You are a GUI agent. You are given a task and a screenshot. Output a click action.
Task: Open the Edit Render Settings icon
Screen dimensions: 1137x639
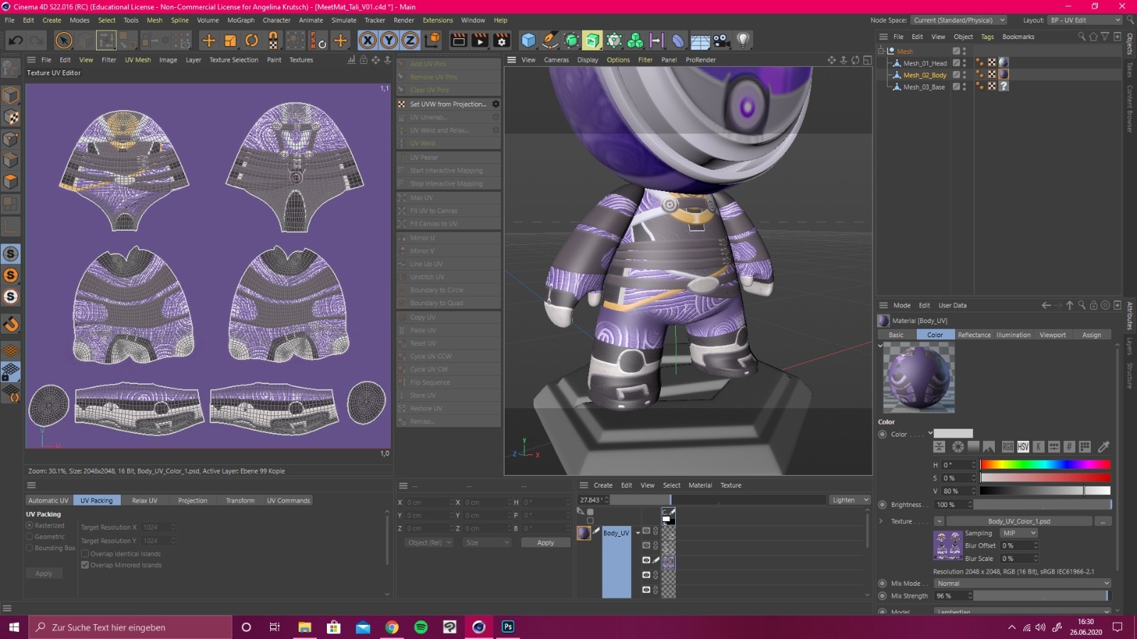click(502, 40)
